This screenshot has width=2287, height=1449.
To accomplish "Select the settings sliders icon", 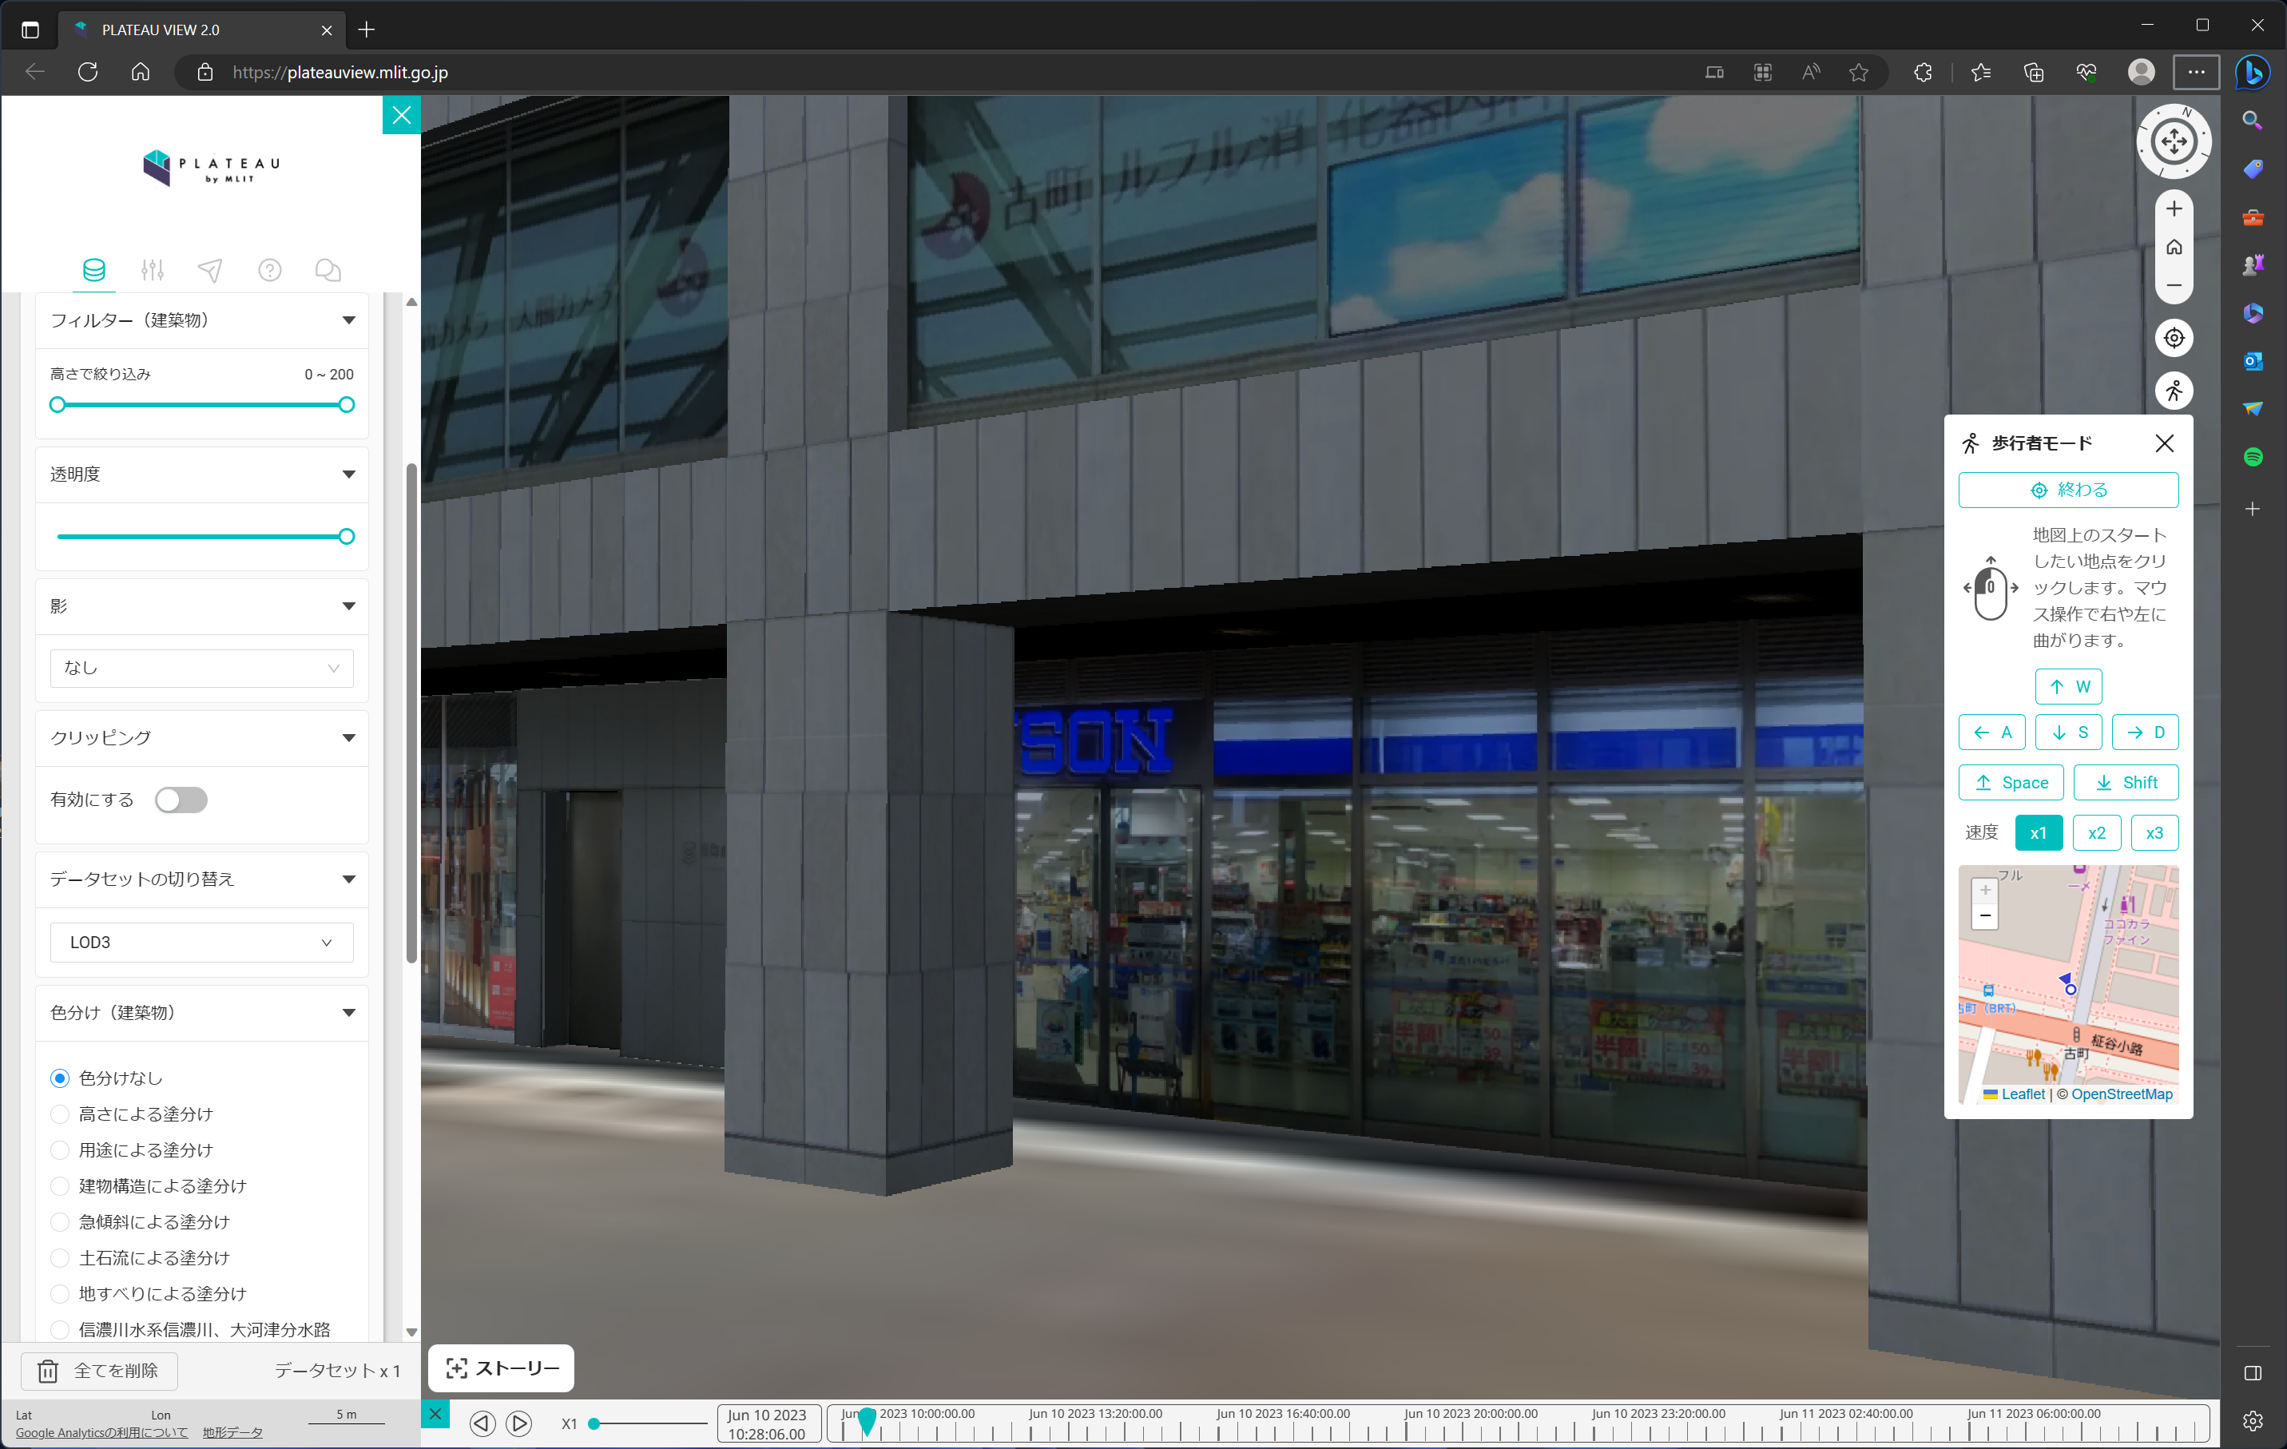I will coord(153,271).
